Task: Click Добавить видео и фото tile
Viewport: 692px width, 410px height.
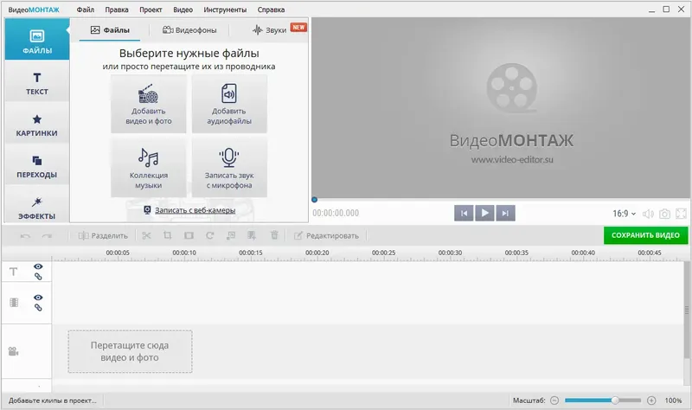Action: tap(149, 104)
